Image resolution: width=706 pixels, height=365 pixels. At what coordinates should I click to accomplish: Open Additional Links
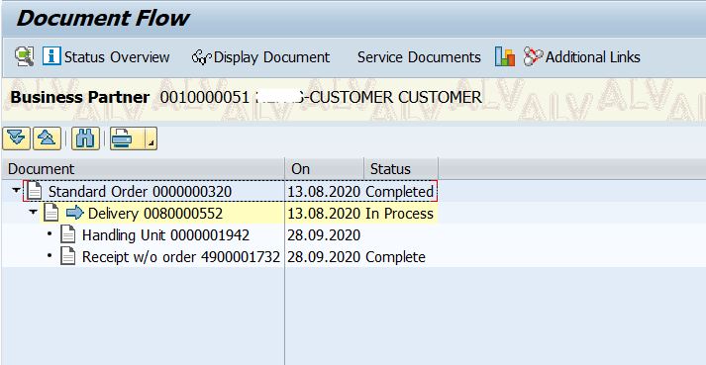tap(581, 57)
